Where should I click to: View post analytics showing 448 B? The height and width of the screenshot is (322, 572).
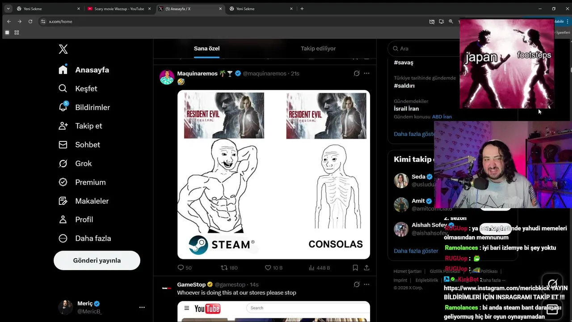(x=319, y=267)
